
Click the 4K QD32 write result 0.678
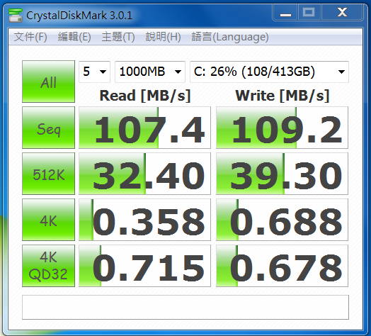point(282,266)
